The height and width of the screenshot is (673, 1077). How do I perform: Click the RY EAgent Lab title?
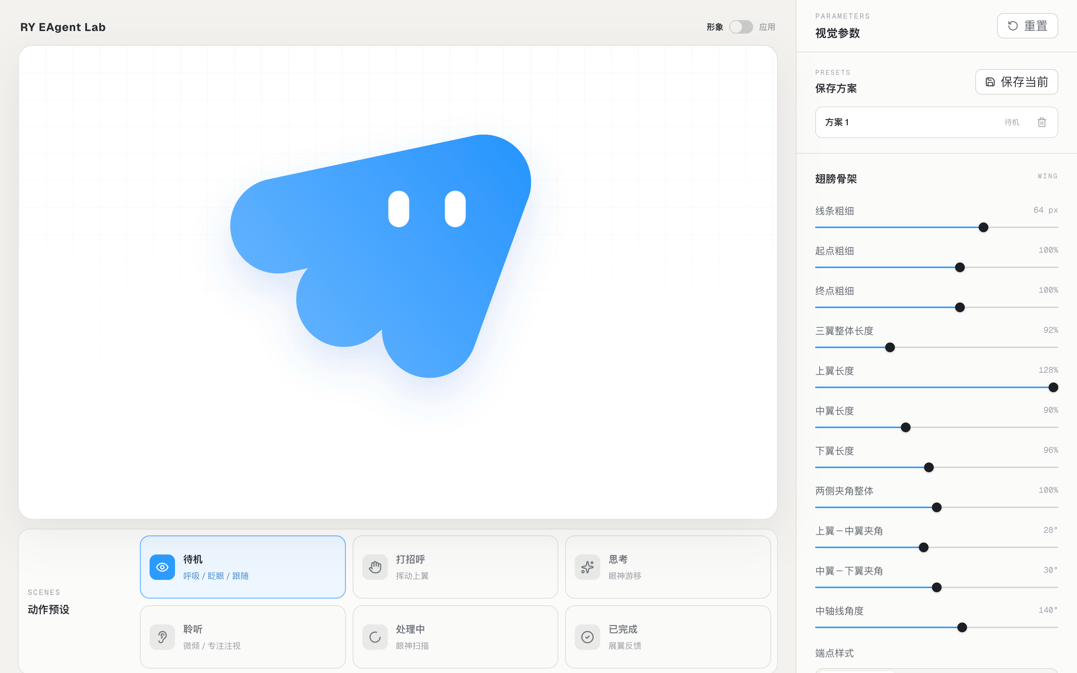pyautogui.click(x=63, y=27)
